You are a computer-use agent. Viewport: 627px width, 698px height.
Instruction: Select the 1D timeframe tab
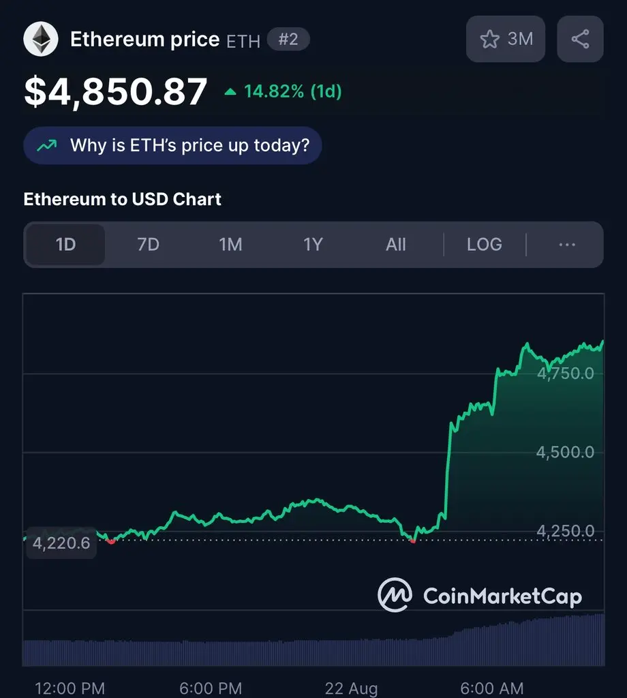click(x=65, y=245)
